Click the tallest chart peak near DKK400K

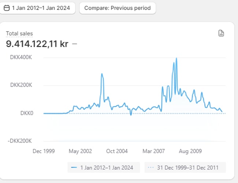176,59
